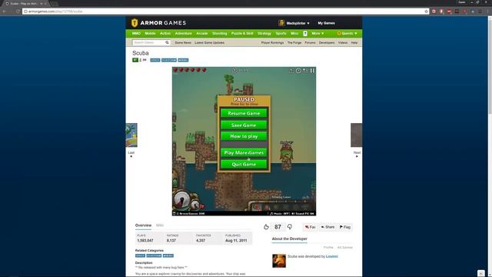
Task: Open the Madsplinter account dropdown
Action: coord(298,23)
